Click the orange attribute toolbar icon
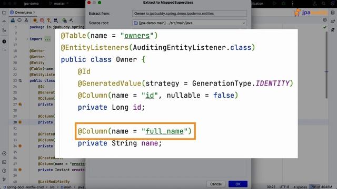337x189 pixels. (35, 20)
